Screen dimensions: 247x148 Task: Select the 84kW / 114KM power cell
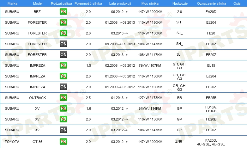(150, 108)
